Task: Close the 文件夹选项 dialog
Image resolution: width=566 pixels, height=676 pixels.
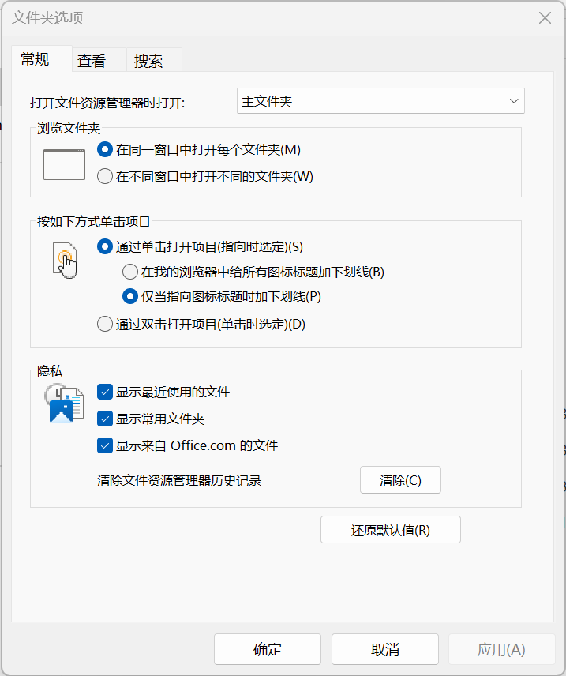Action: 545,17
